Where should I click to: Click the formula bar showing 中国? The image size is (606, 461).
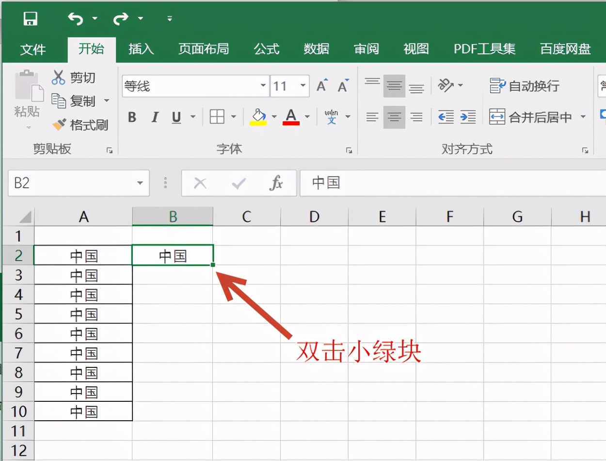click(x=453, y=183)
